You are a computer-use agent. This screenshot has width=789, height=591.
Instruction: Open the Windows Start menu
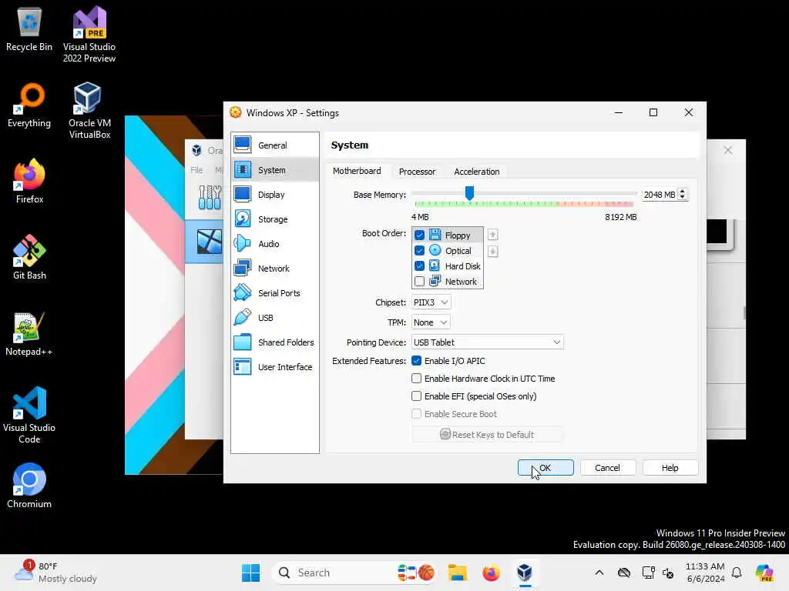click(250, 573)
